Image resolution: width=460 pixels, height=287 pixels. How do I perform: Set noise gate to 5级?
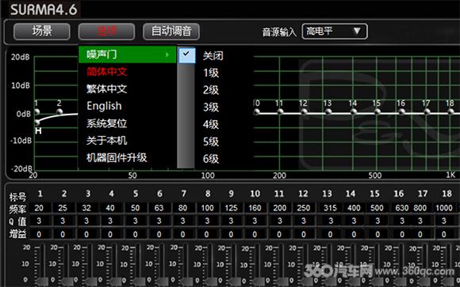point(211,142)
